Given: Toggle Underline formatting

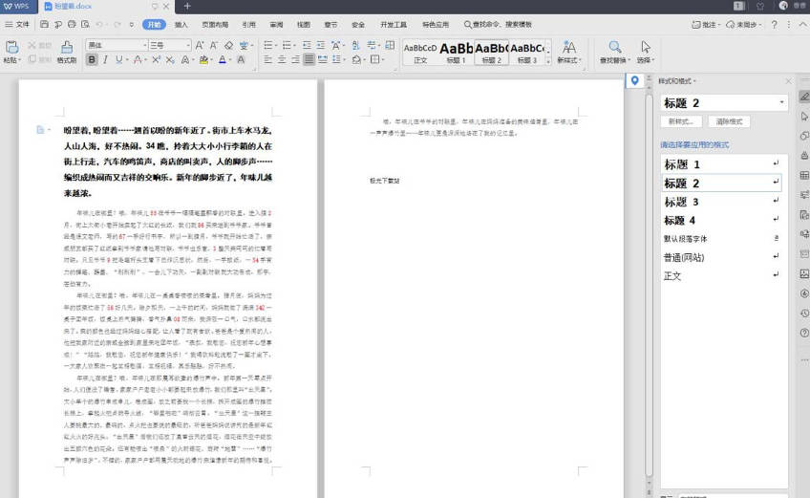Looking at the screenshot, I should pyautogui.click(x=118, y=60).
